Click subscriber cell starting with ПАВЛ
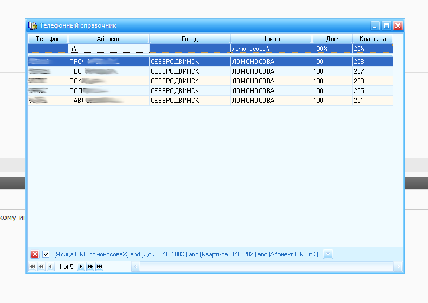Viewport: 428px width, 303px height. (108, 100)
